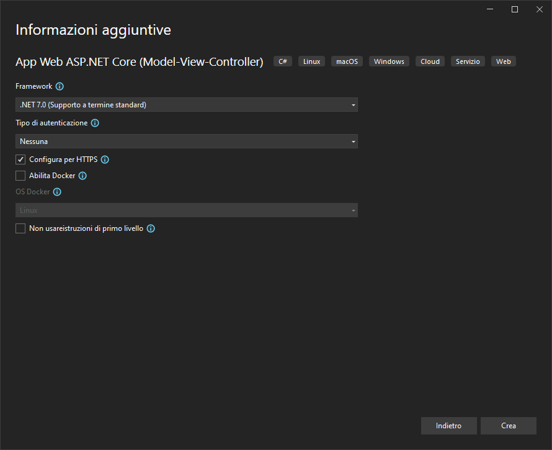552x450 pixels.
Task: Click the Cloud tag
Action: tap(430, 61)
